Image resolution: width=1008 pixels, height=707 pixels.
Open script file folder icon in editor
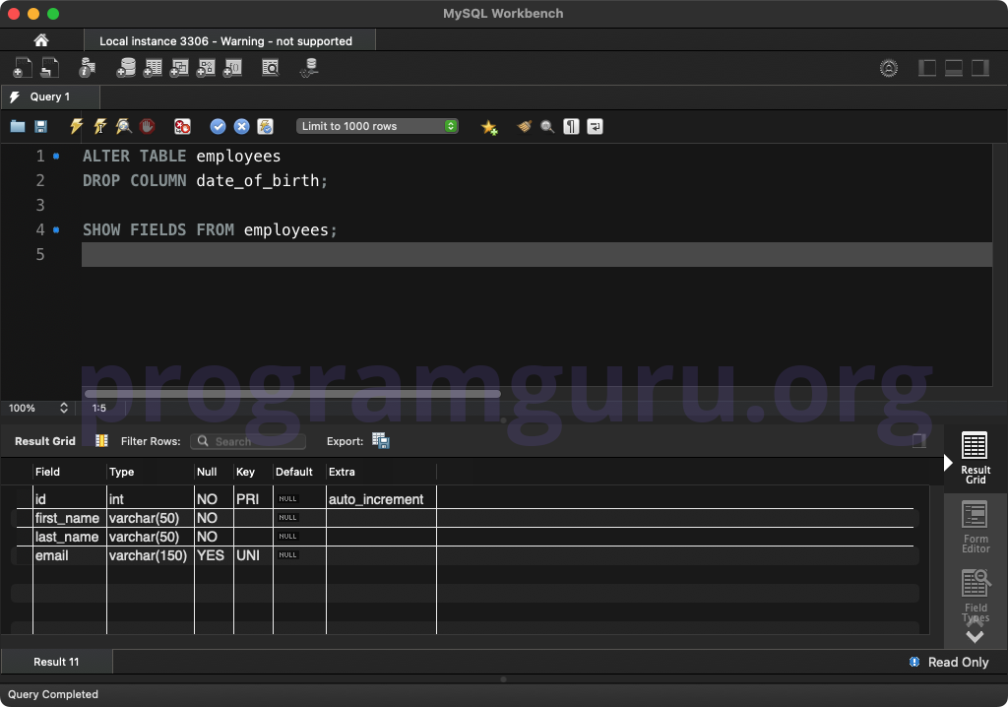[18, 126]
